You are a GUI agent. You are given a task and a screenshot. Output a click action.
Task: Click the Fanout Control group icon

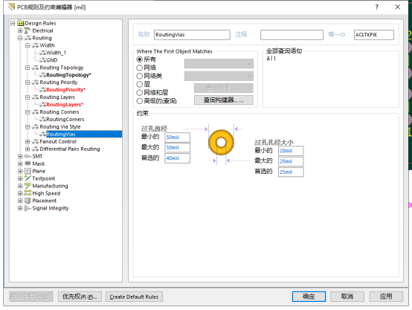click(35, 141)
